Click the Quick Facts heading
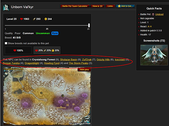This screenshot has height=126, width=169. click(154, 9)
